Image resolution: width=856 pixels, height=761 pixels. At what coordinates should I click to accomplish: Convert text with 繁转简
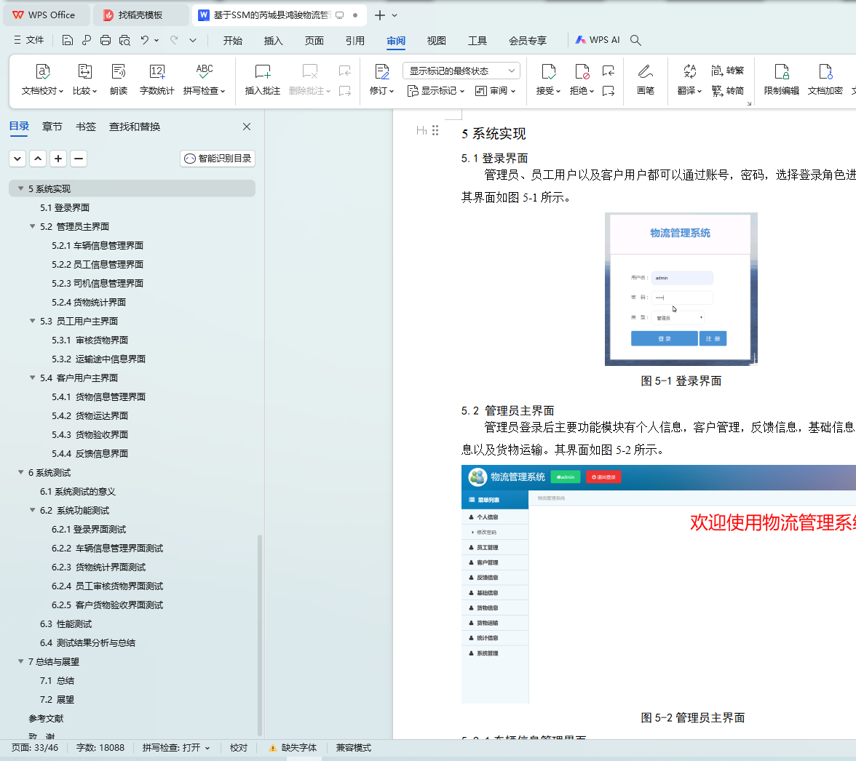point(728,90)
